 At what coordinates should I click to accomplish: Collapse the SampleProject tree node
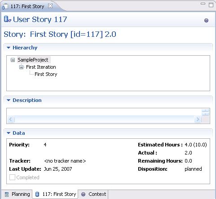point(13,60)
